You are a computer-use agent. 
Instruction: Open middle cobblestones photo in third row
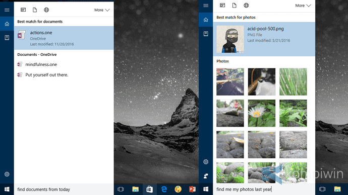[262, 145]
